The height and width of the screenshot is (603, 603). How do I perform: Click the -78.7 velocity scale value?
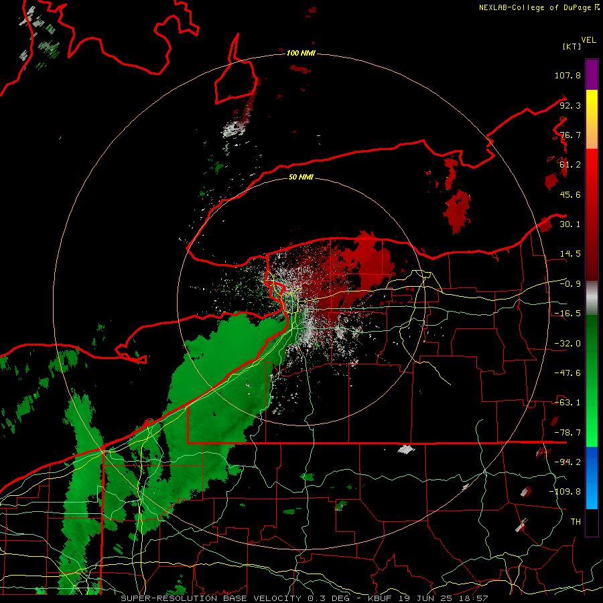[x=567, y=433]
